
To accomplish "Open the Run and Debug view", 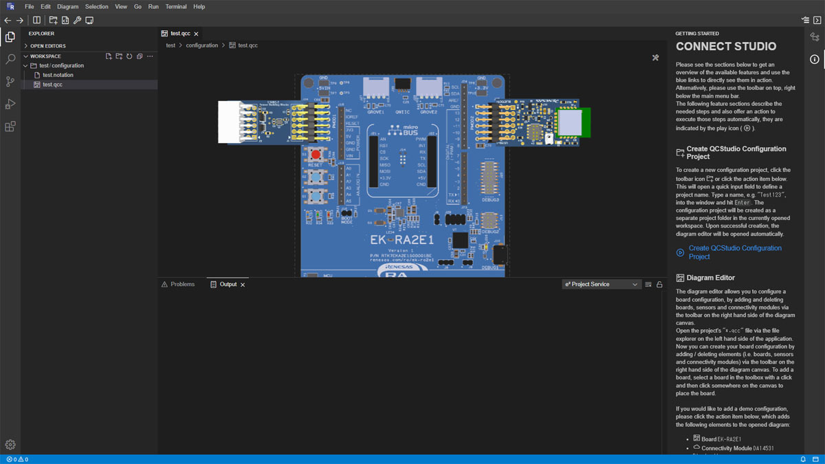I will pos(10,104).
